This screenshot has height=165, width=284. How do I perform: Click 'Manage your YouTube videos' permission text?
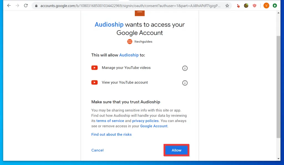(x=126, y=68)
